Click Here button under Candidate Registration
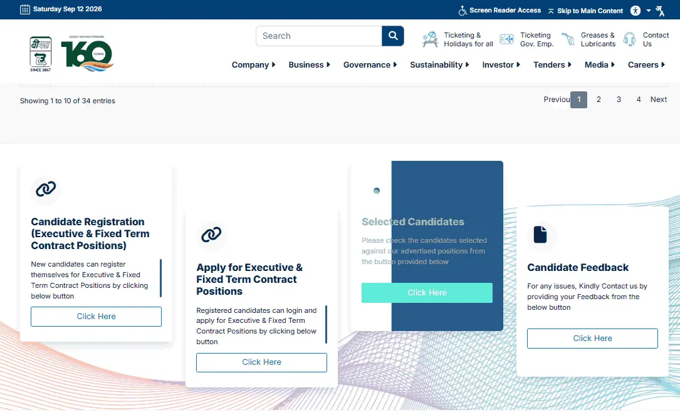 coord(97,317)
